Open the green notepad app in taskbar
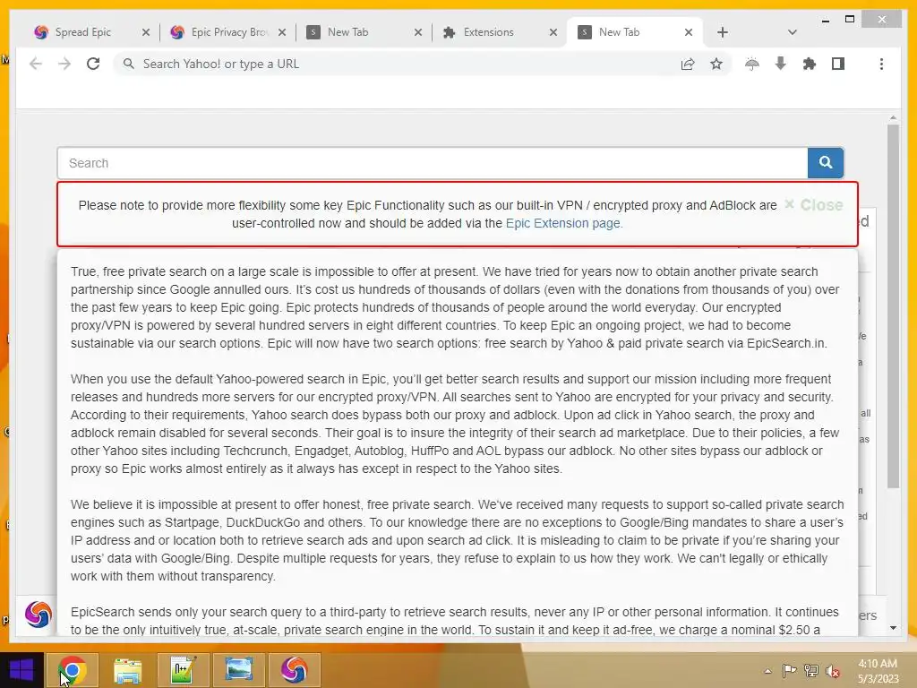The height and width of the screenshot is (688, 917). (x=183, y=670)
